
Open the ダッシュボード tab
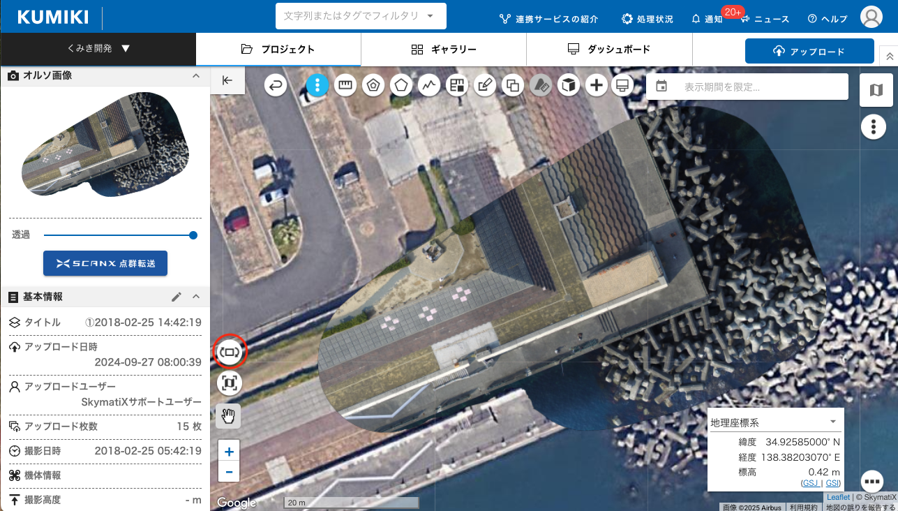609,50
